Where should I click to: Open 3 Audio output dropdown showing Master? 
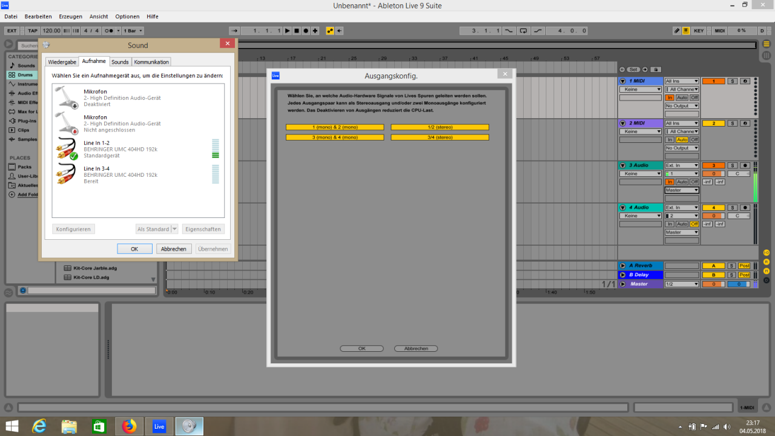point(682,190)
